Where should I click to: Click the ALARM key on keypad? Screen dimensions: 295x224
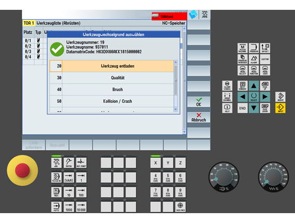[x=254, y=59]
